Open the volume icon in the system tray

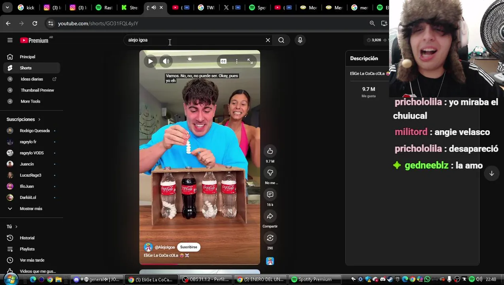point(479,279)
